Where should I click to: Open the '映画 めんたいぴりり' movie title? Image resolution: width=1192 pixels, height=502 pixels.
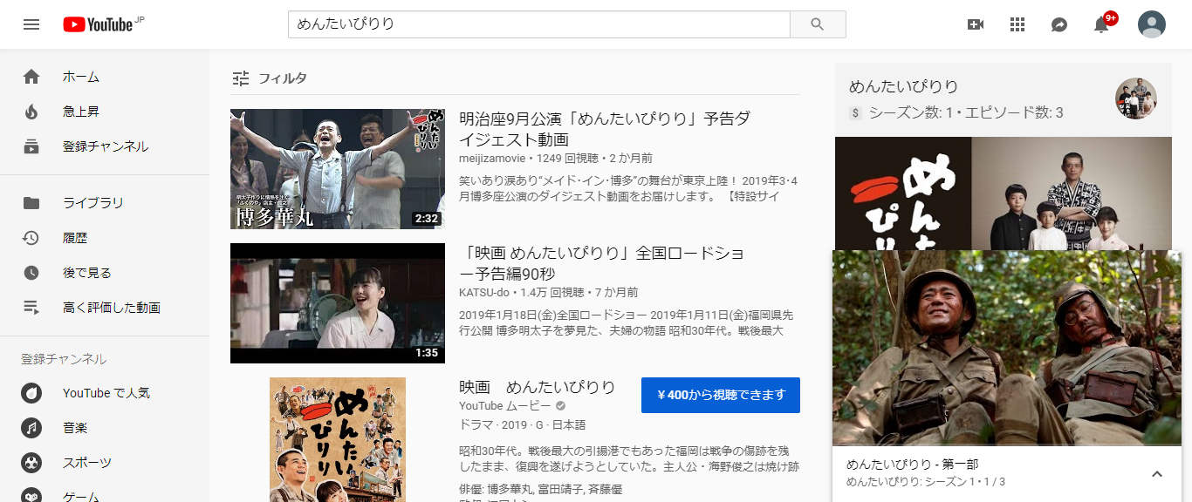click(x=538, y=387)
